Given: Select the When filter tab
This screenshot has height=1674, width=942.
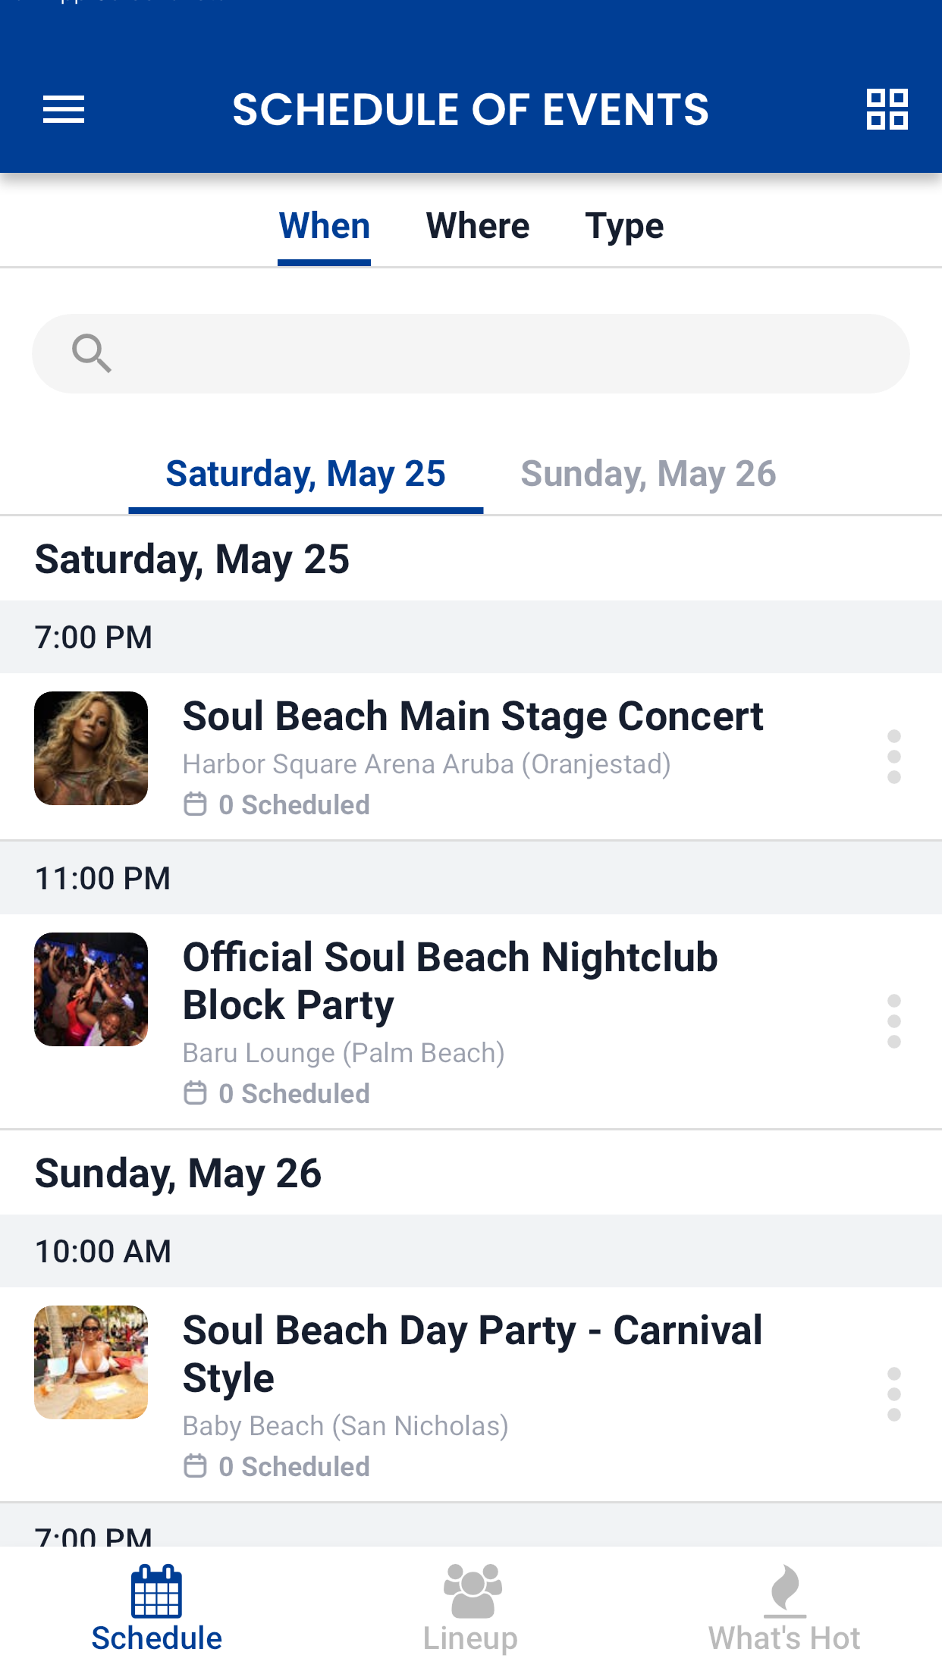Looking at the screenshot, I should click(x=325, y=226).
